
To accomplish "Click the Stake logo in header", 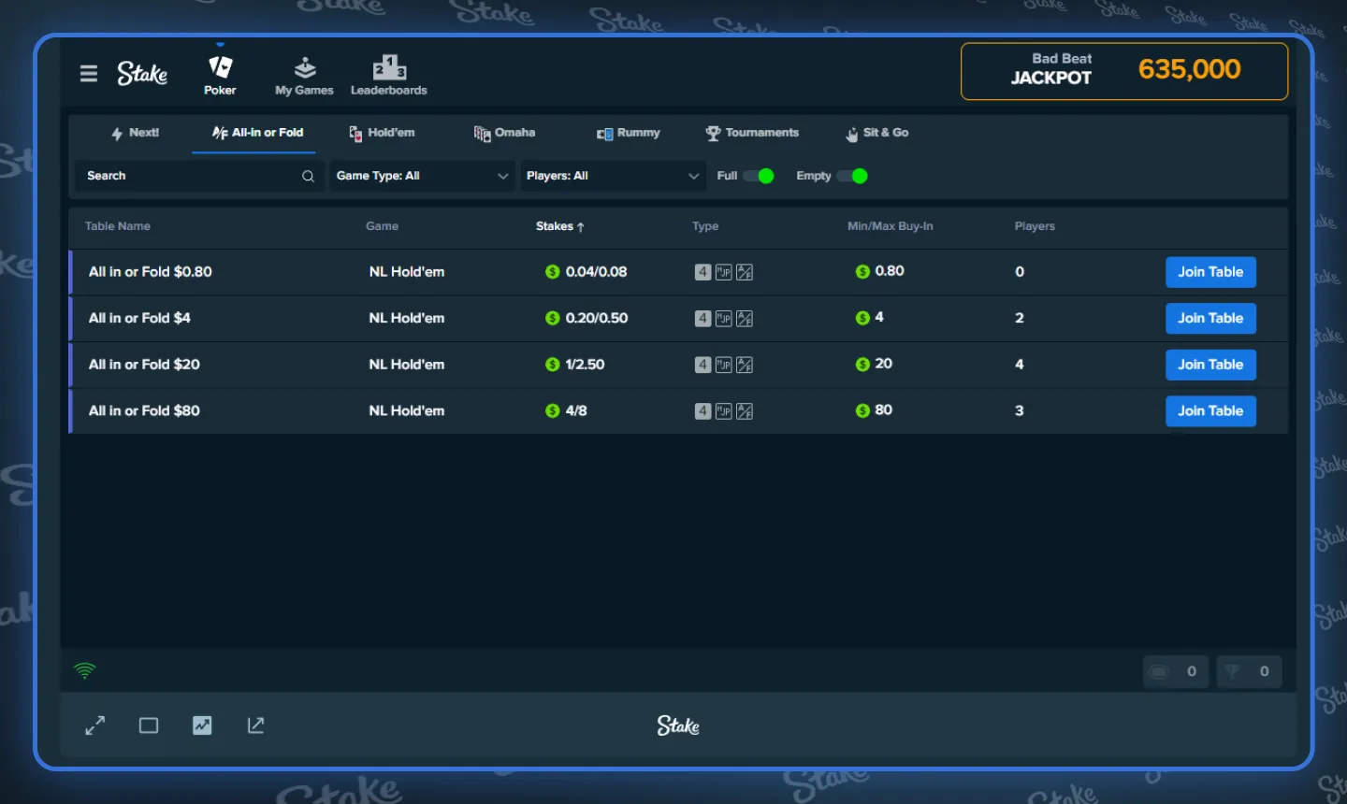I will [142, 73].
